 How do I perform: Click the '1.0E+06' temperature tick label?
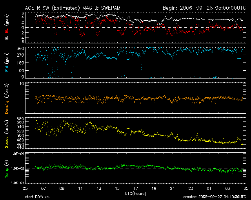18,154
